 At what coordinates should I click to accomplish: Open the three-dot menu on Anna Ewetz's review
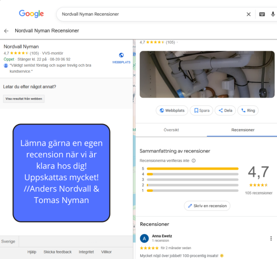click(x=271, y=238)
